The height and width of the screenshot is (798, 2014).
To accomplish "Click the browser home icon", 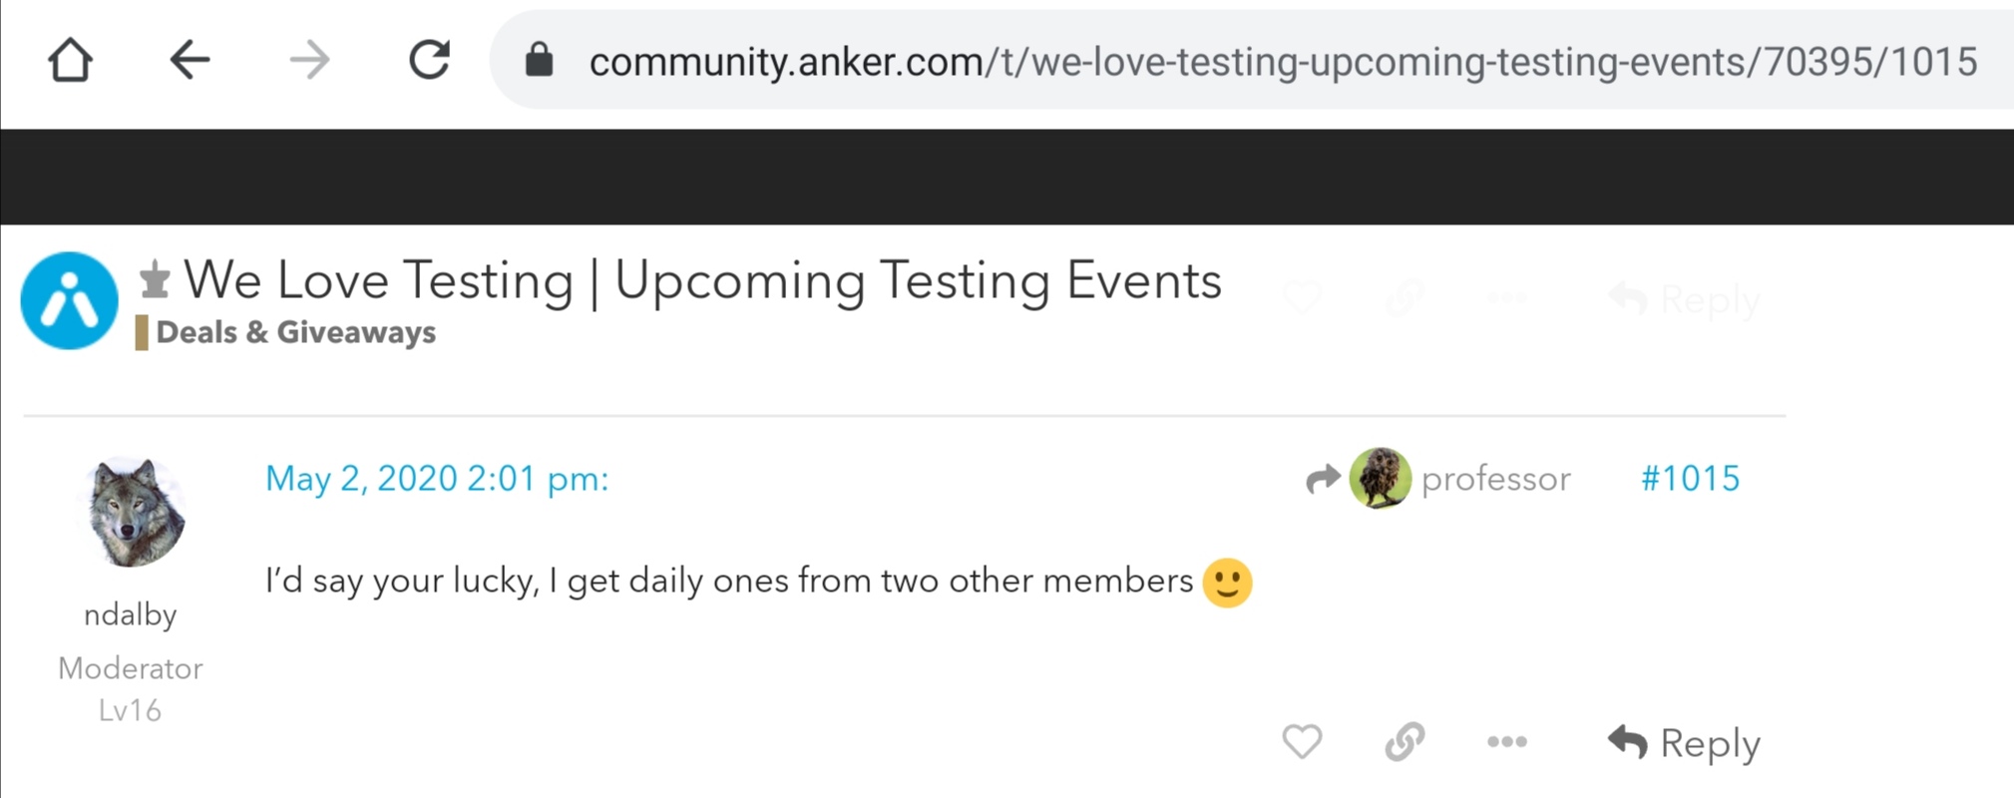I will click(x=70, y=61).
